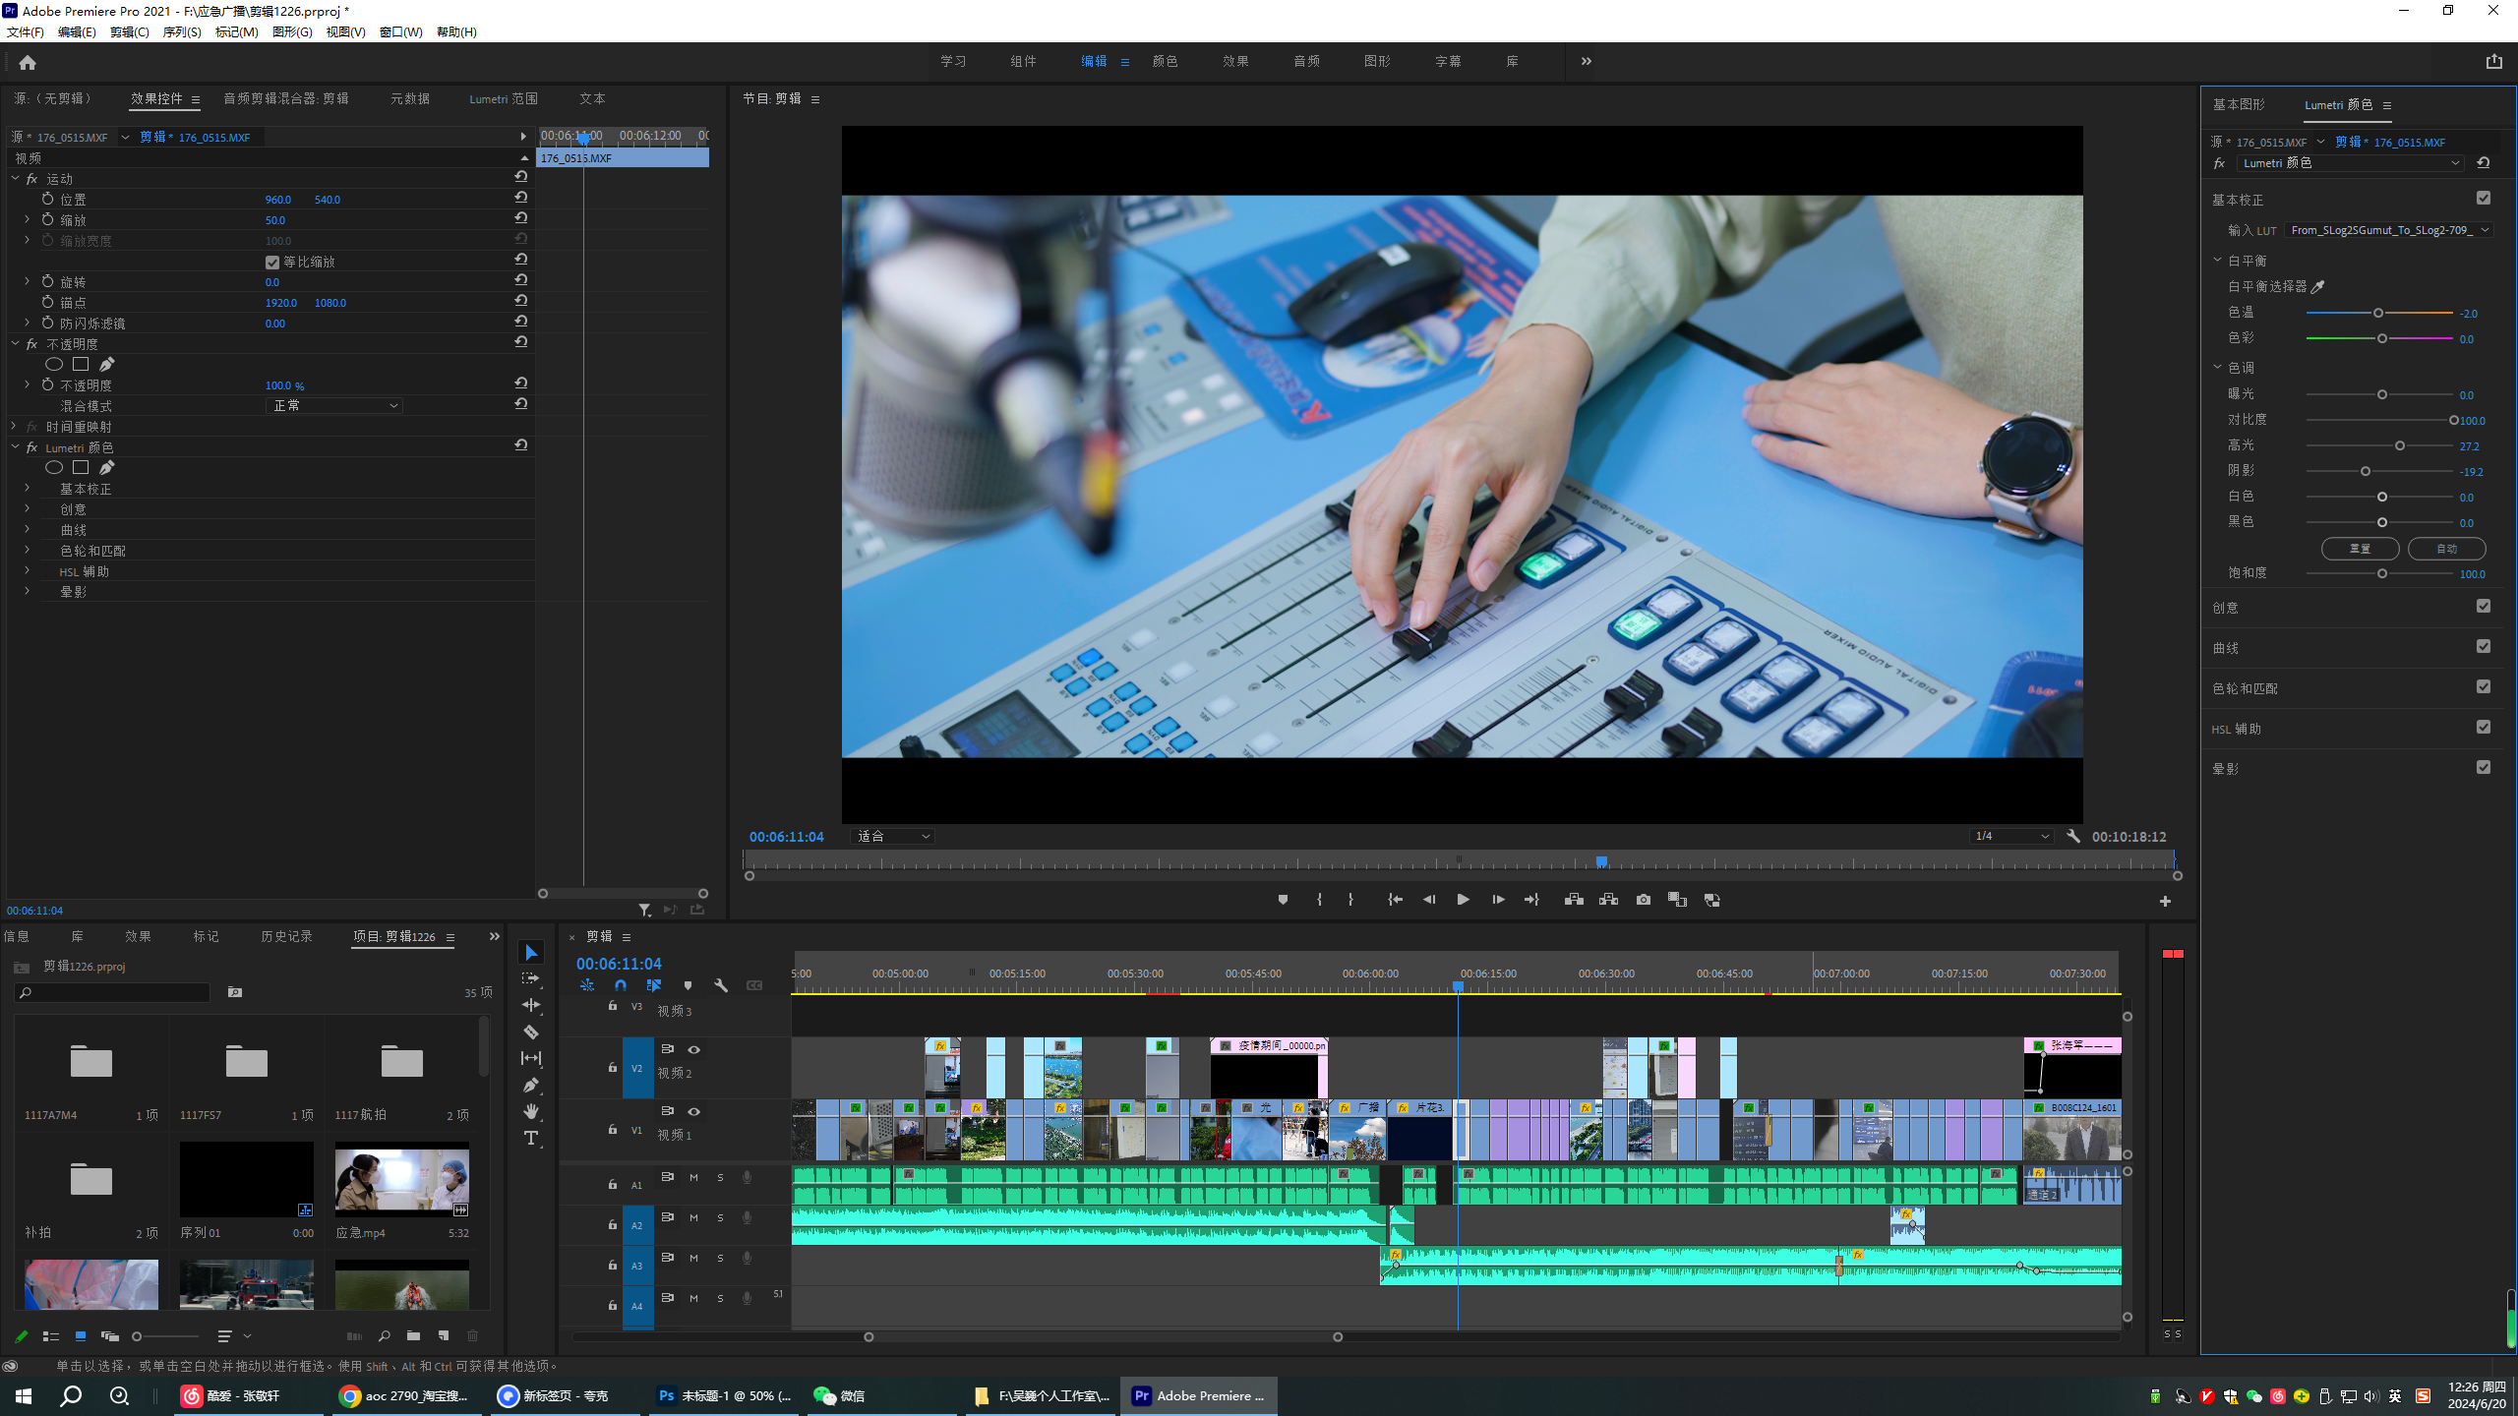Hide video track V2 with eye icon
The height and width of the screenshot is (1416, 2518).
click(x=693, y=1049)
